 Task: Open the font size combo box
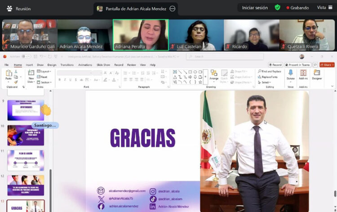point(98,73)
